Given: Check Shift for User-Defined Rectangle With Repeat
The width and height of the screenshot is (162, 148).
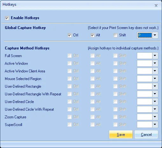Looking at the screenshot, I should click(115, 94).
